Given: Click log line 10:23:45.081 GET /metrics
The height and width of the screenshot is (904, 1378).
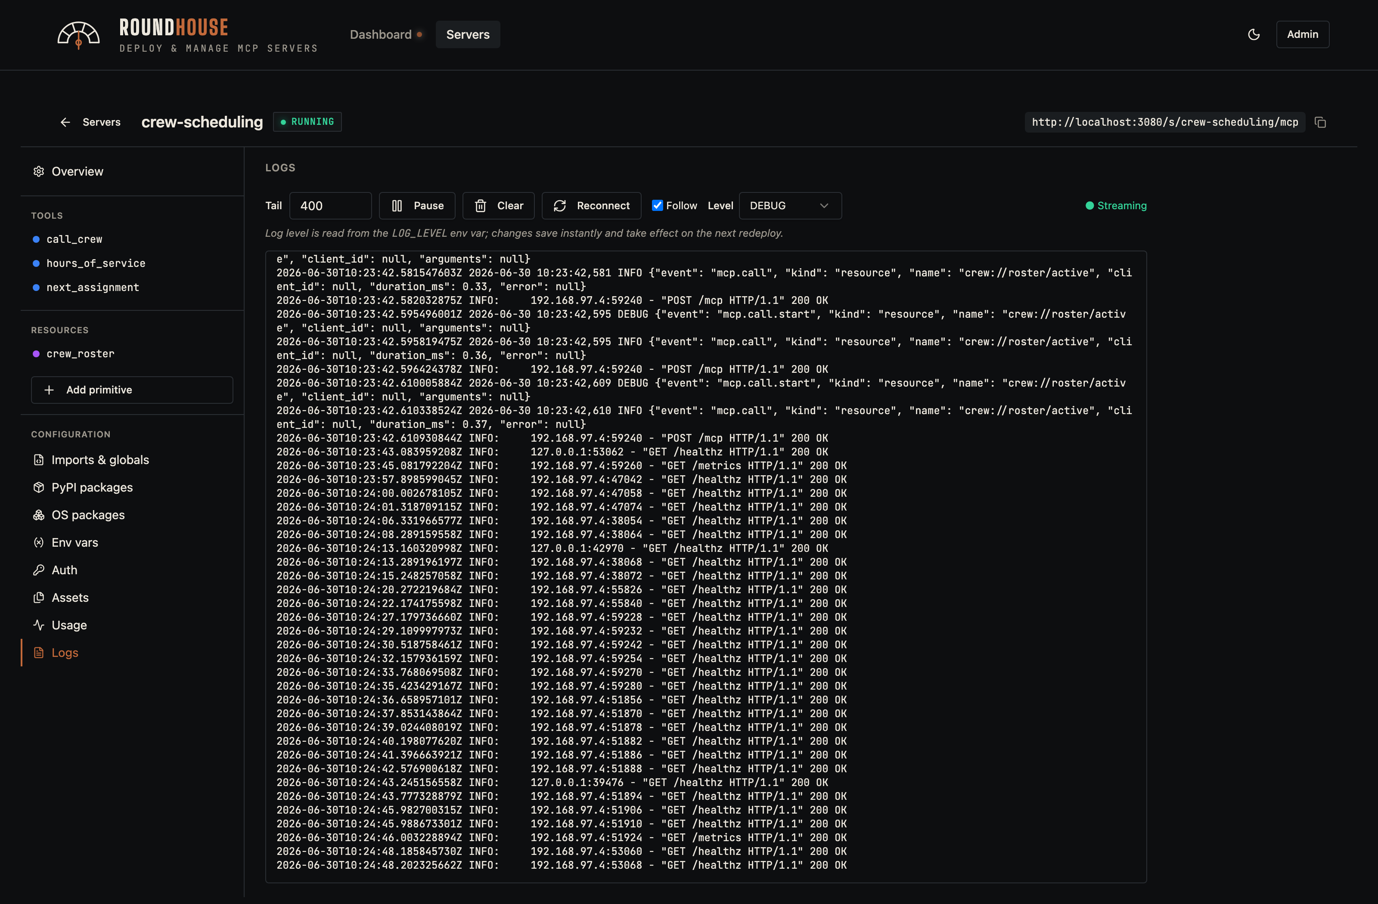Looking at the screenshot, I should [x=562, y=466].
